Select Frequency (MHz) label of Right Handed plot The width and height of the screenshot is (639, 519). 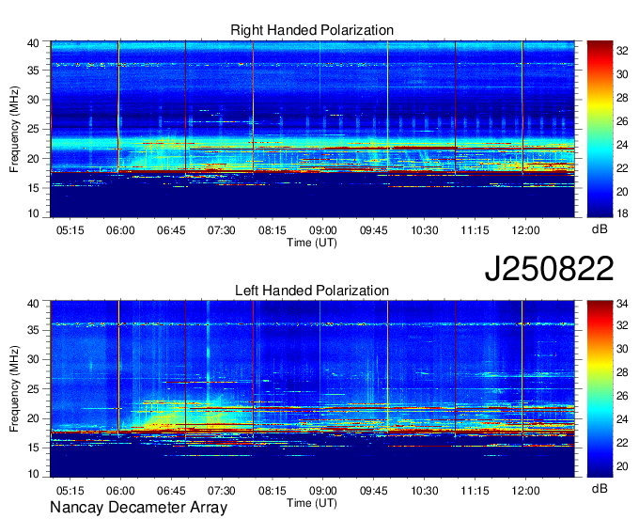point(14,129)
